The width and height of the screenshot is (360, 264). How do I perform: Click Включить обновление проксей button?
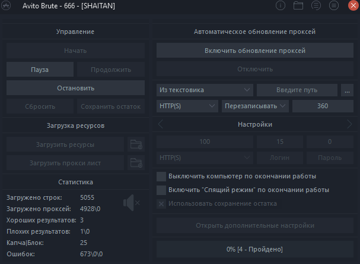click(255, 51)
